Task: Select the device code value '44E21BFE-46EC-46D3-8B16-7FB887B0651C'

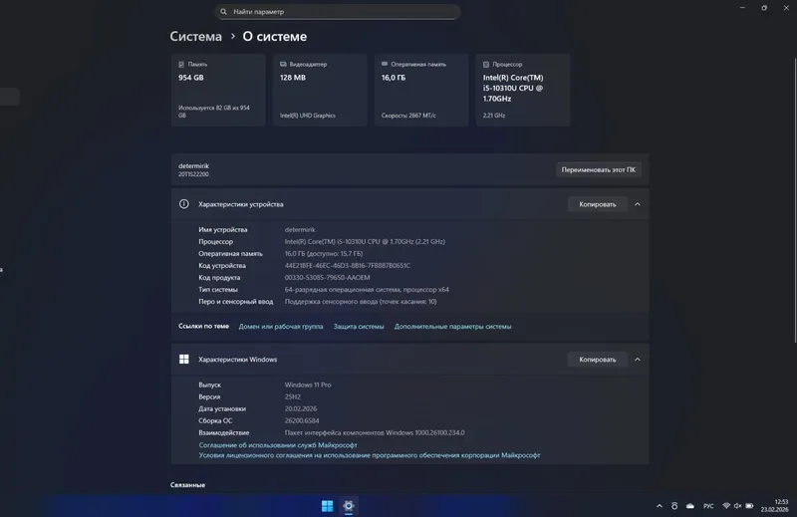Action: tap(348, 265)
